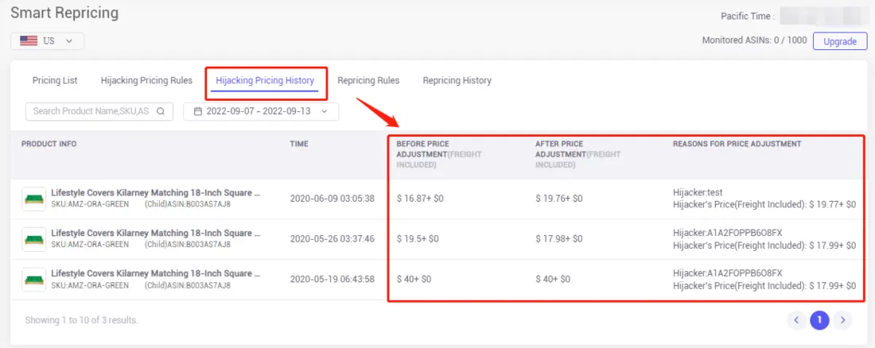Image resolution: width=875 pixels, height=348 pixels.
Task: Click after price $ 19.76+ $0
Action: (x=559, y=199)
